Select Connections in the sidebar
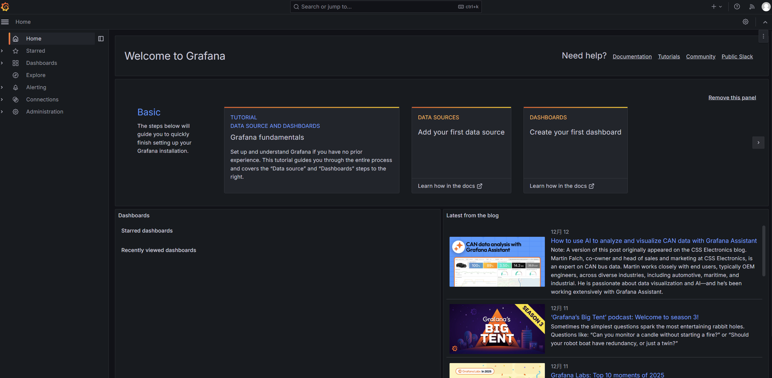This screenshot has width=772, height=378. [42, 100]
